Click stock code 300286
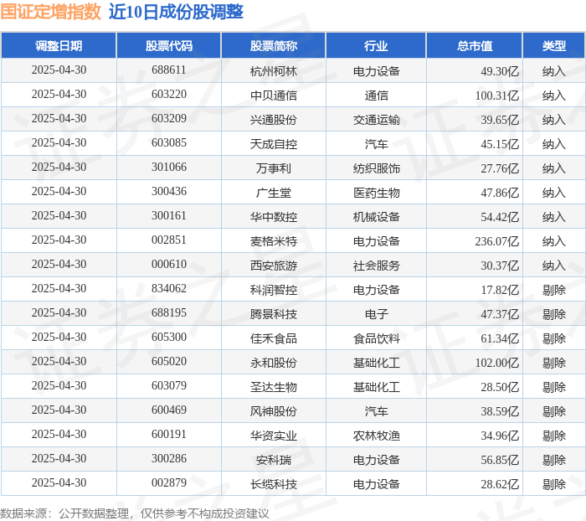 169,459
